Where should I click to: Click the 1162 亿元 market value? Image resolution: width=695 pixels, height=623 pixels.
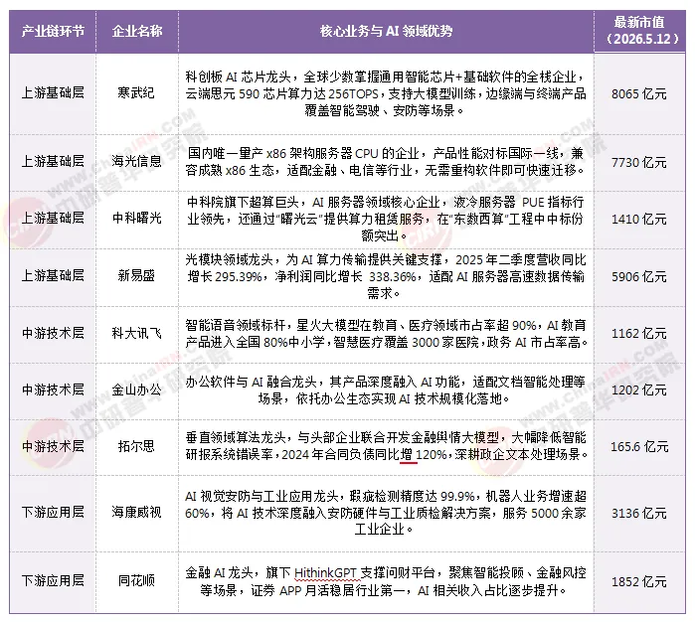pos(638,333)
